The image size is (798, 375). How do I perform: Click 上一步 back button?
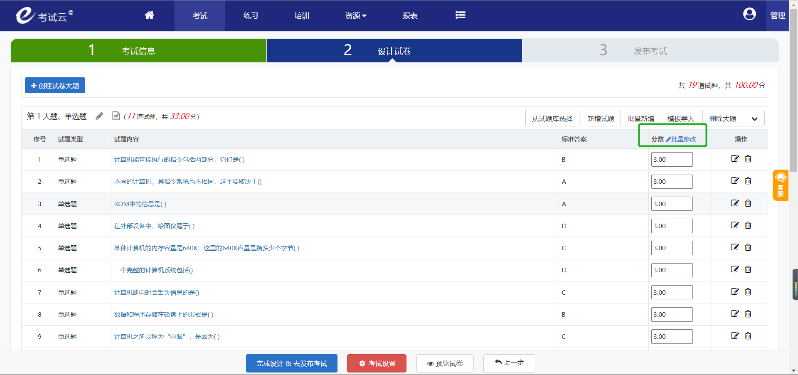point(509,363)
